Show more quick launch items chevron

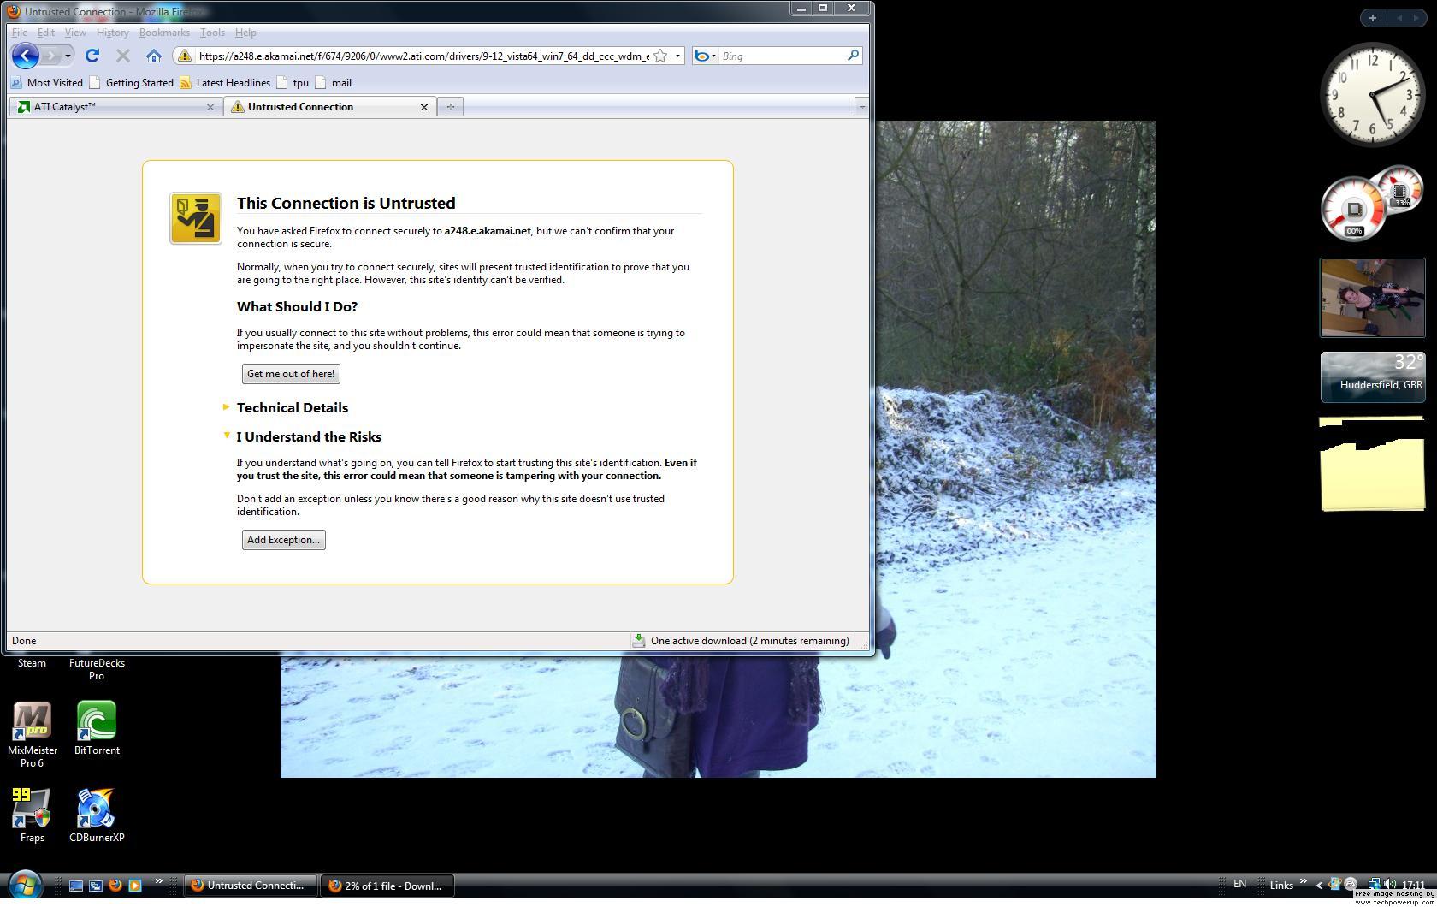[x=158, y=881]
